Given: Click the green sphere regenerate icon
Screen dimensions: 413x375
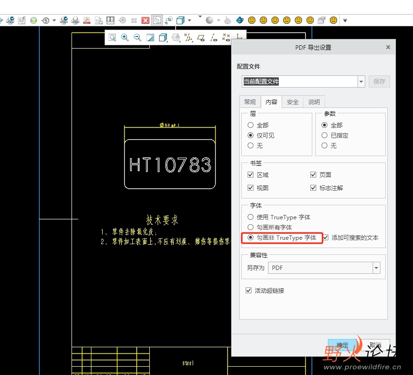Looking at the screenshot, I should 34,20.
